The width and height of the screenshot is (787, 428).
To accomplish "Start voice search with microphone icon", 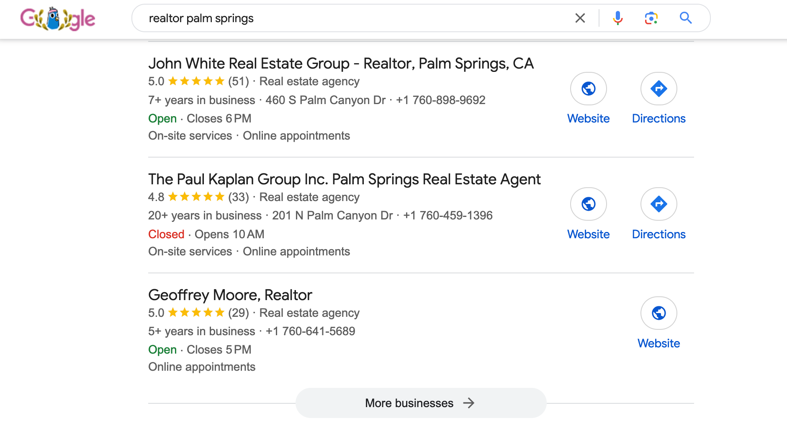I will coord(617,18).
